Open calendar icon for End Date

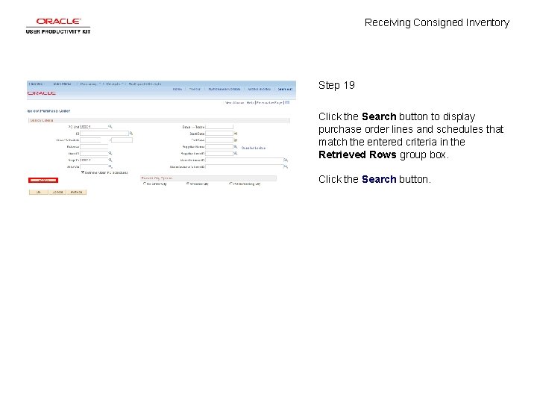click(236, 140)
